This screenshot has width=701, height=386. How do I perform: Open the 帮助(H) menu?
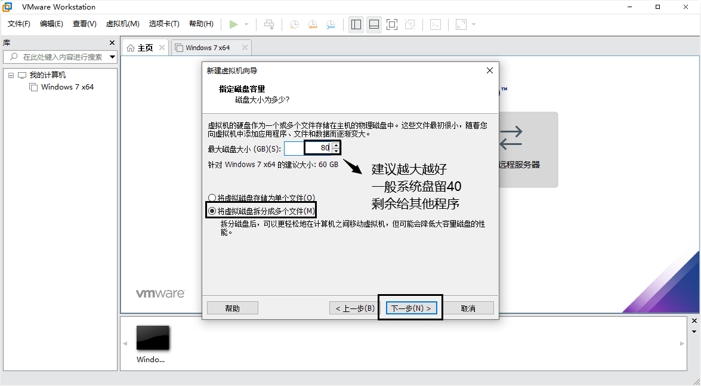[201, 24]
